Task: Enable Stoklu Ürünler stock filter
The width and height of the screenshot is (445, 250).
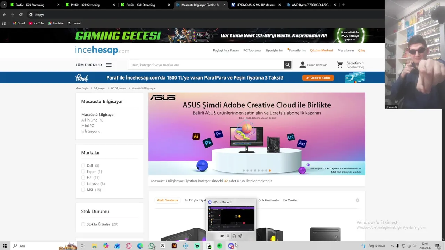Action: pos(83,224)
